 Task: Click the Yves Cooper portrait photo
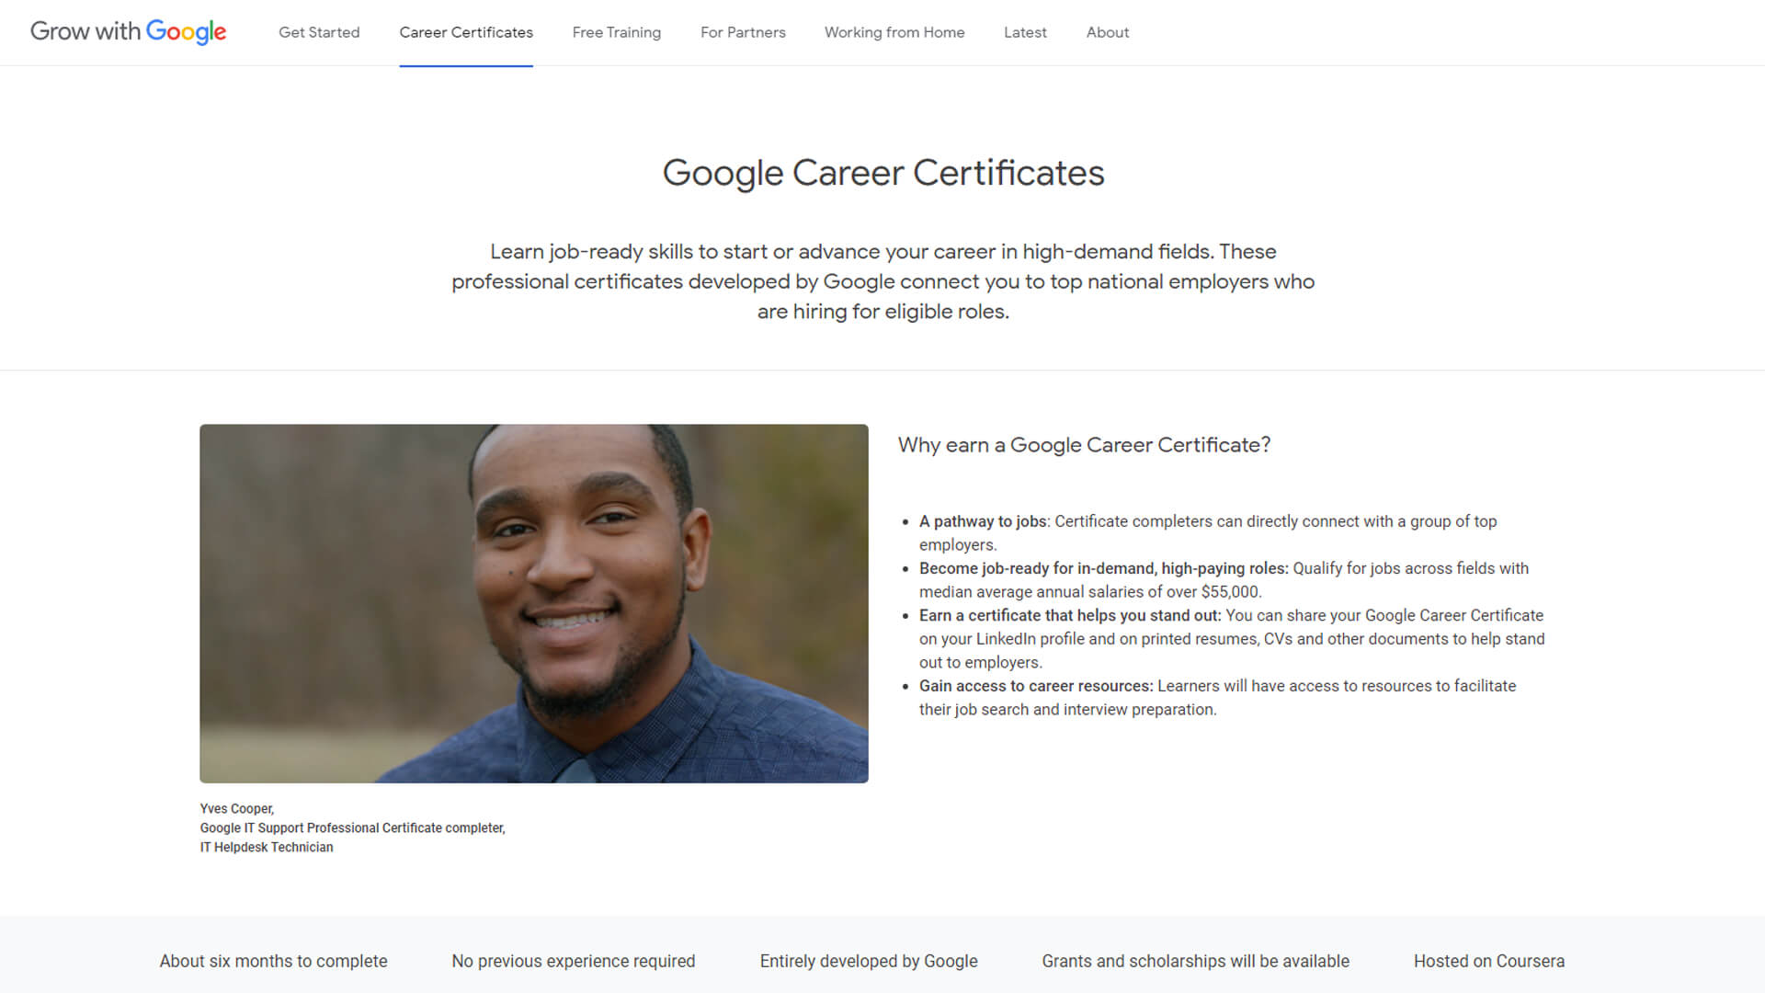[534, 603]
